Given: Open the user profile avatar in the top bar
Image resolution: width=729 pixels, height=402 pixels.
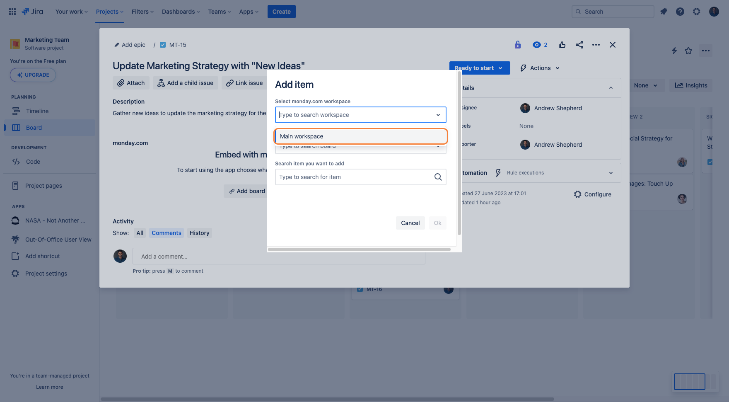Looking at the screenshot, I should pyautogui.click(x=714, y=12).
